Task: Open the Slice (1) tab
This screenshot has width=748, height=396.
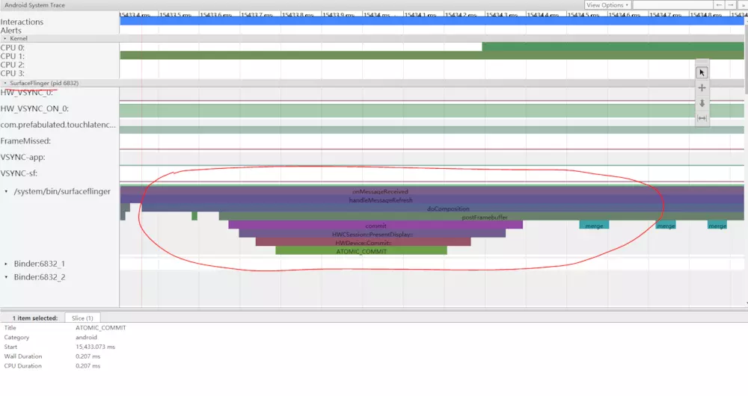Action: click(82, 318)
